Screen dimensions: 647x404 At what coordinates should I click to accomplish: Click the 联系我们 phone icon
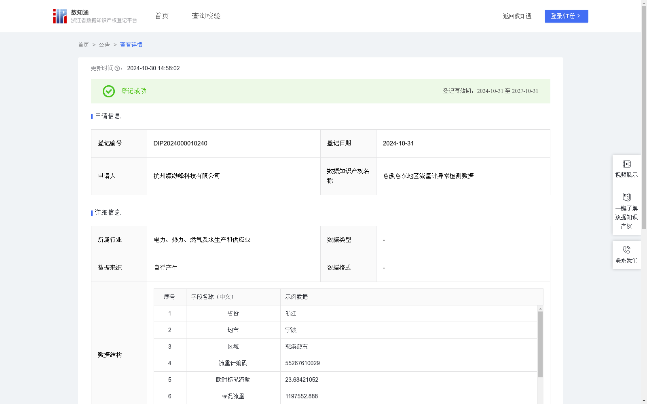pos(626,250)
